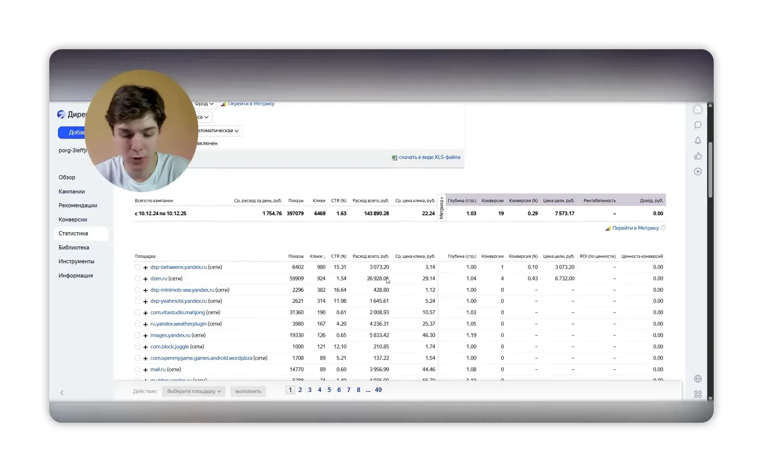Download report via 'скачать в виде XLS-файла'

(429, 157)
